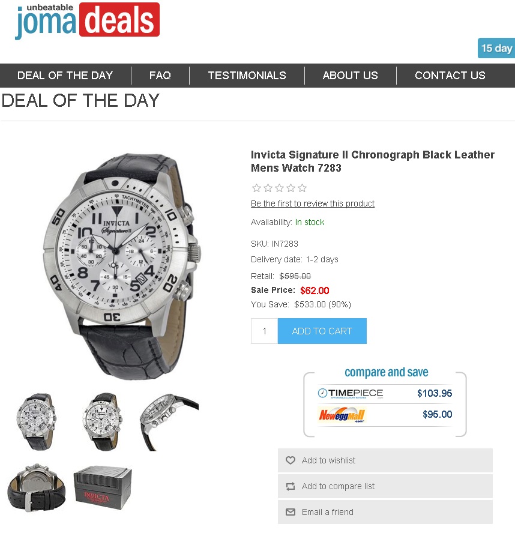Image resolution: width=515 pixels, height=536 pixels.
Task: Go to Testimonials in the navigation bar
Action: [247, 75]
